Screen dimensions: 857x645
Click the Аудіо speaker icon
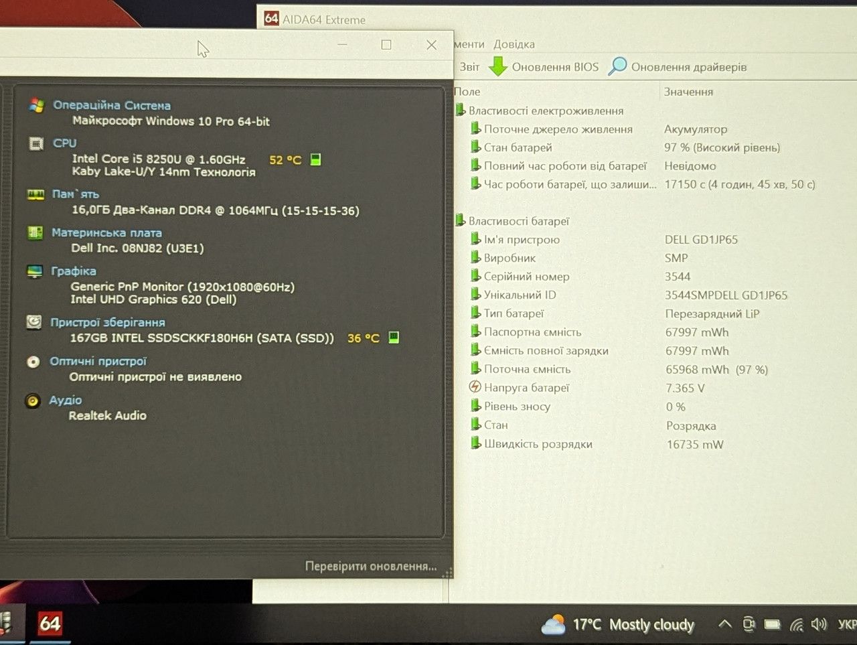coord(32,401)
